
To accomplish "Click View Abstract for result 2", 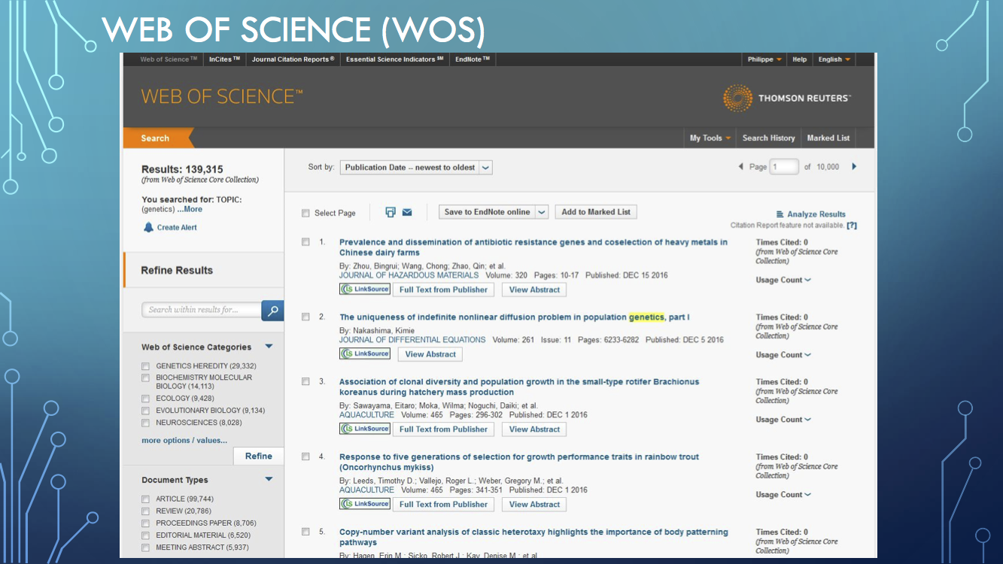I will pos(430,354).
